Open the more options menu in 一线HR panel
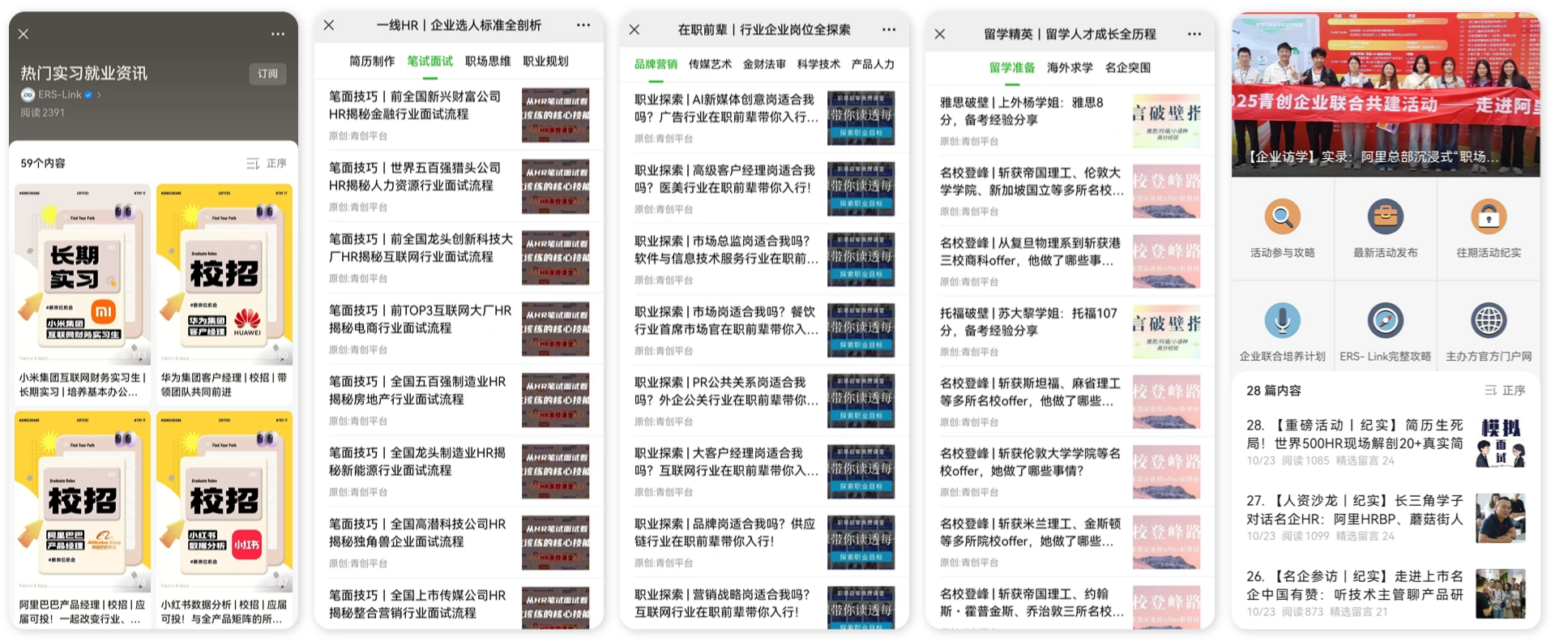1555x642 pixels. click(583, 25)
